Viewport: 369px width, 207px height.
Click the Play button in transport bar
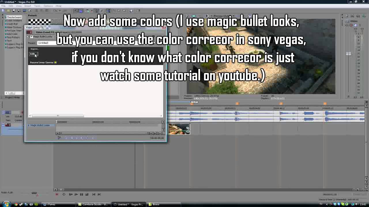click(x=76, y=194)
